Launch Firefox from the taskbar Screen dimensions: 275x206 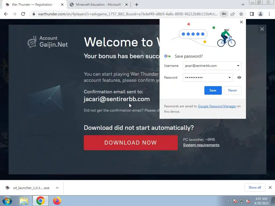click(57, 201)
